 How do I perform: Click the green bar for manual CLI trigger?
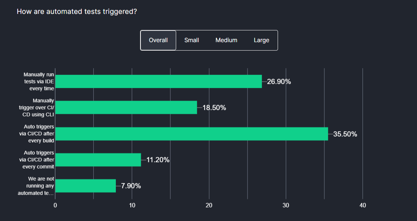coord(126,108)
